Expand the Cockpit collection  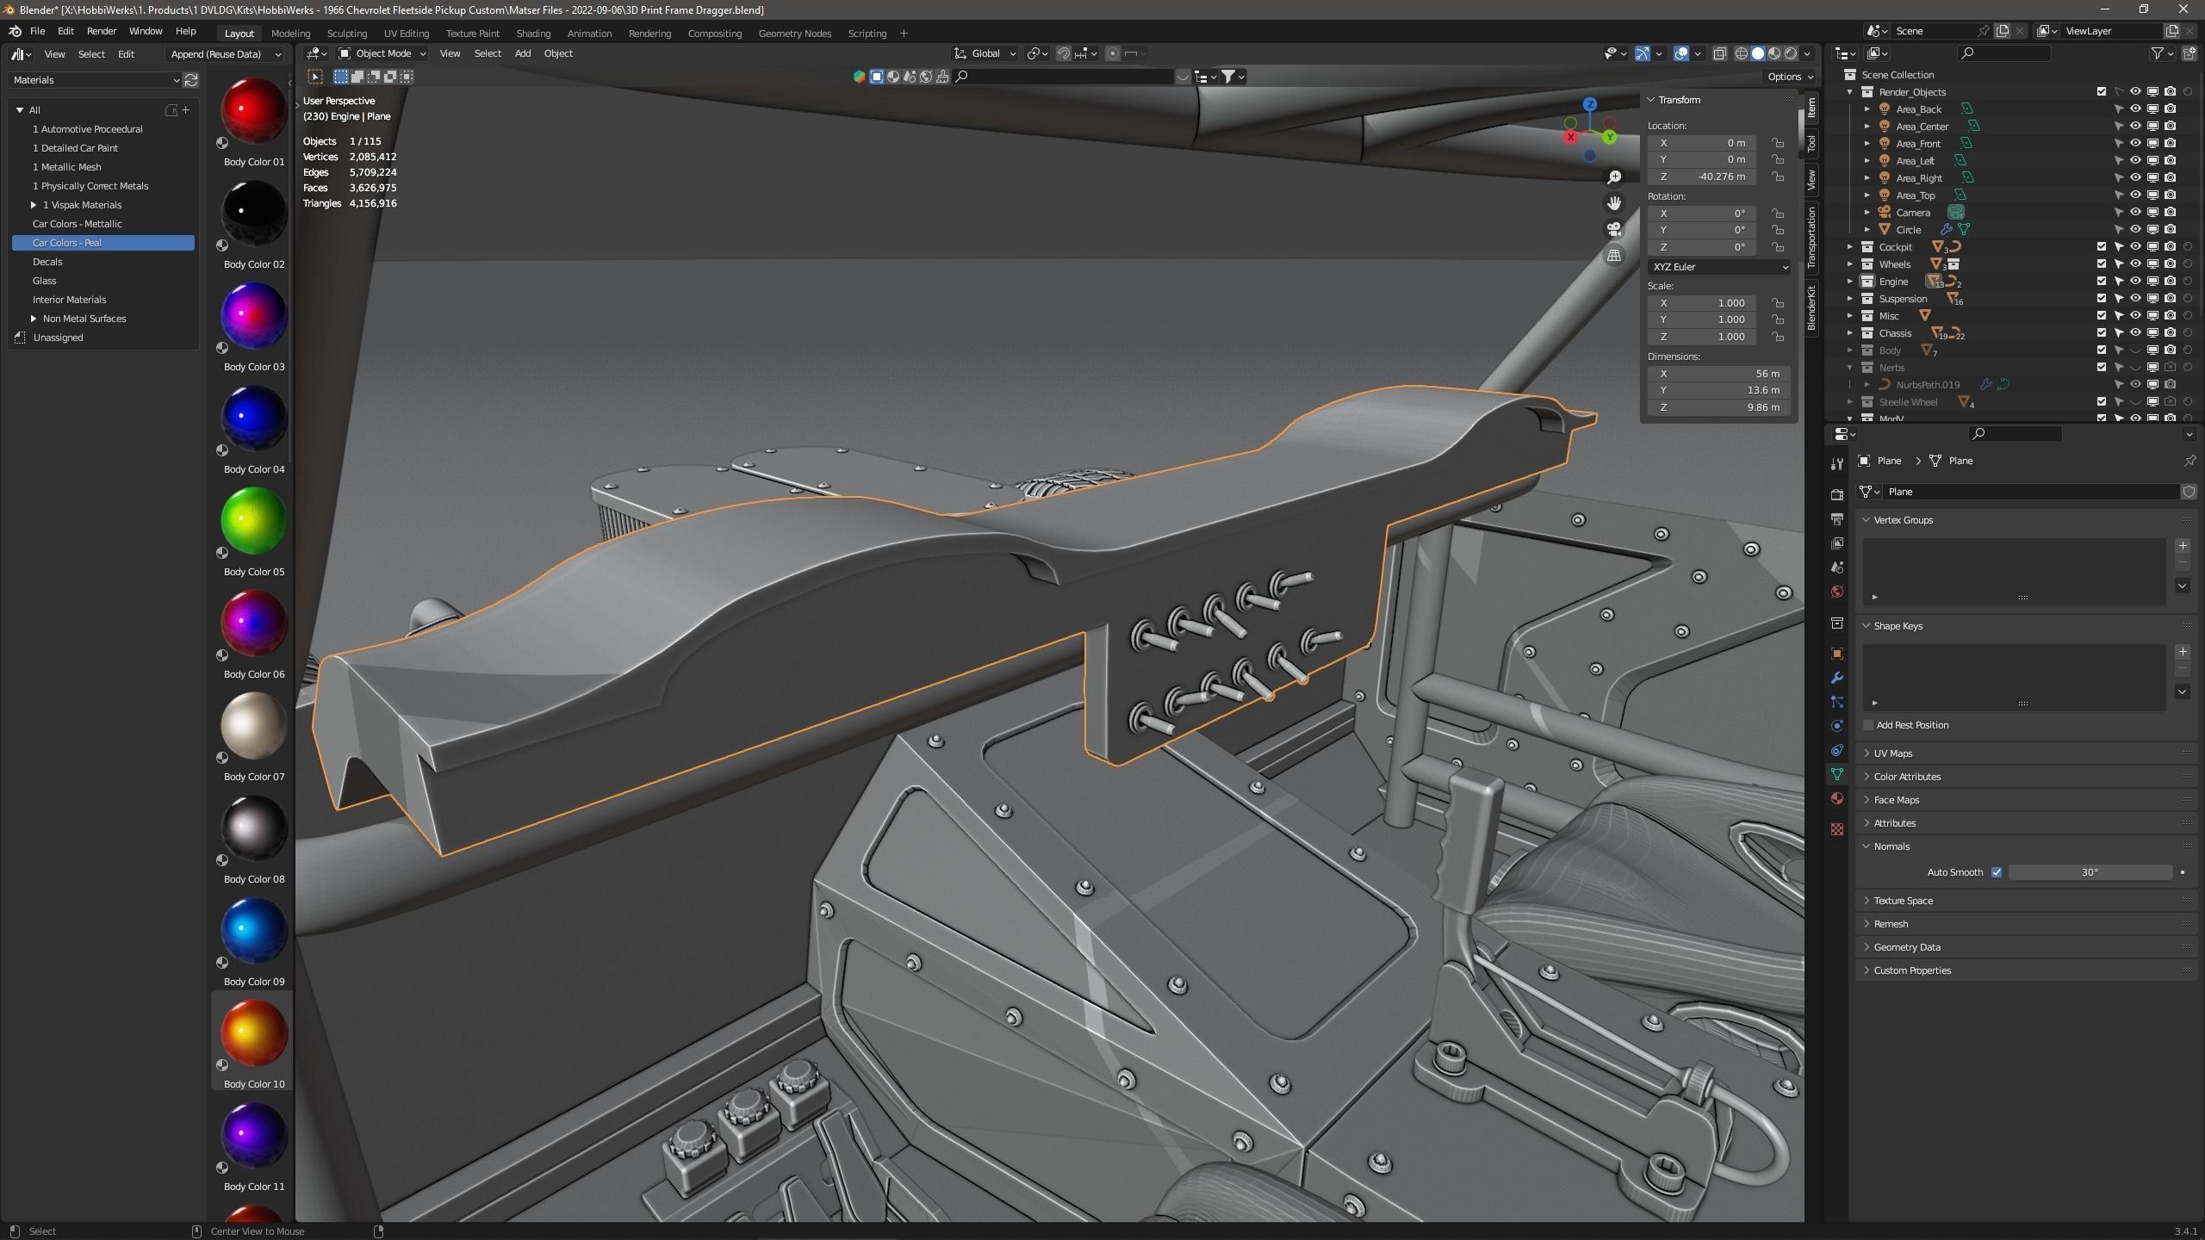pos(1849,247)
